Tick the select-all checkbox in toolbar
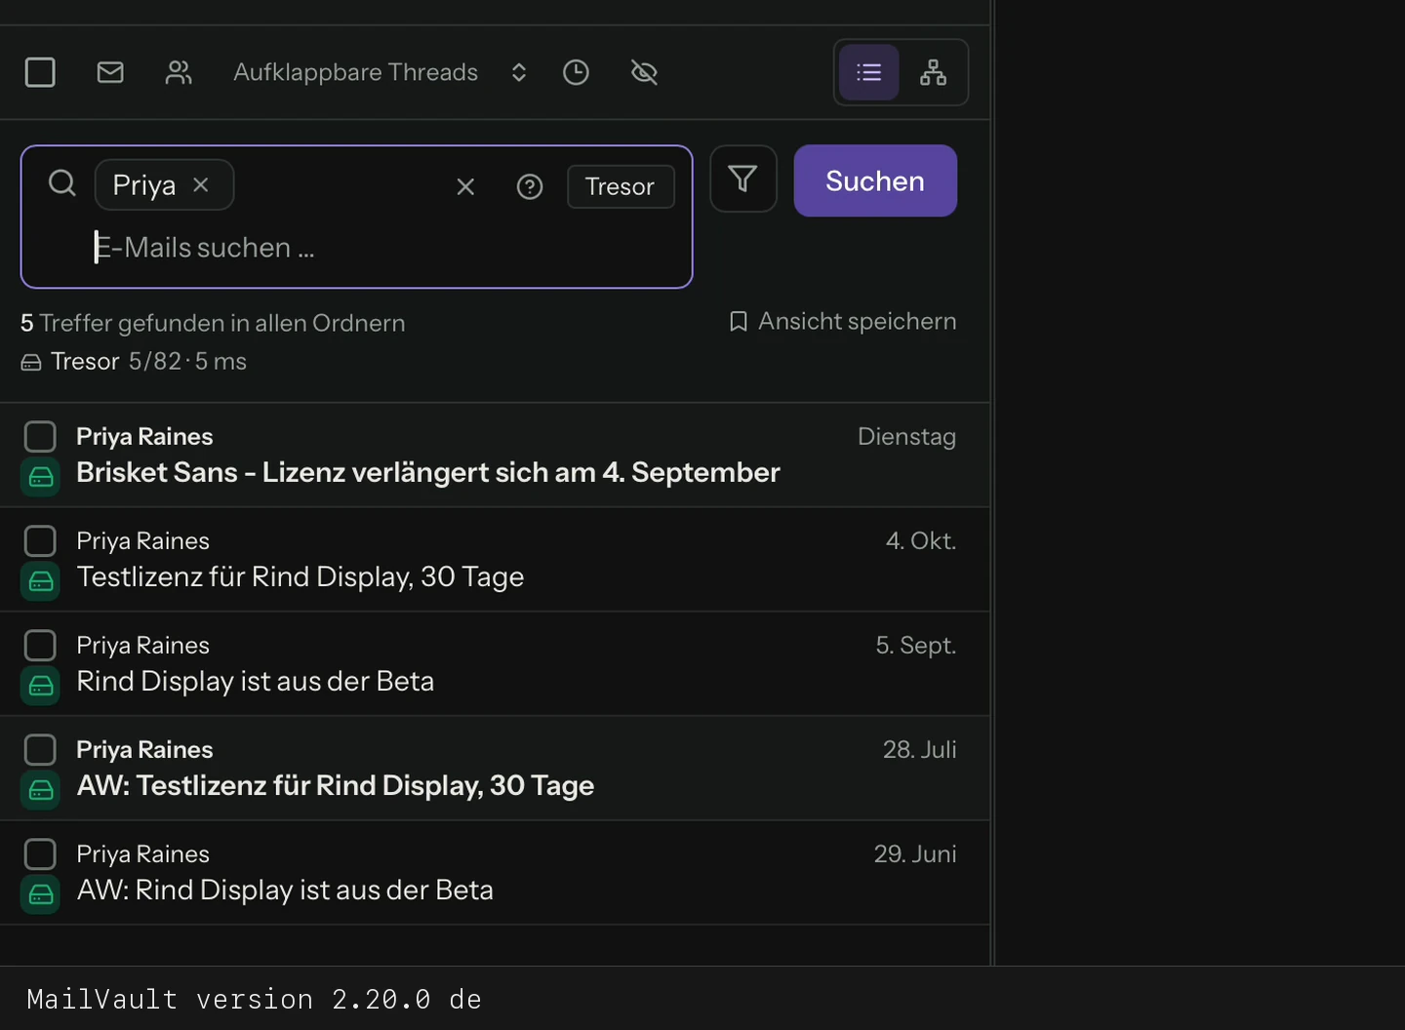This screenshot has height=1030, width=1405. coord(40,72)
